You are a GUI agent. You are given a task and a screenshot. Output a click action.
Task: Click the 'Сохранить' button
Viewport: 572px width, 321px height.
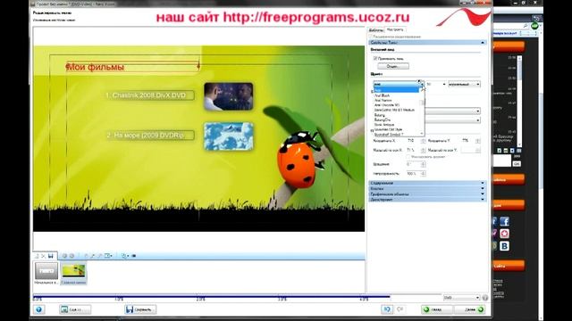tap(140, 309)
